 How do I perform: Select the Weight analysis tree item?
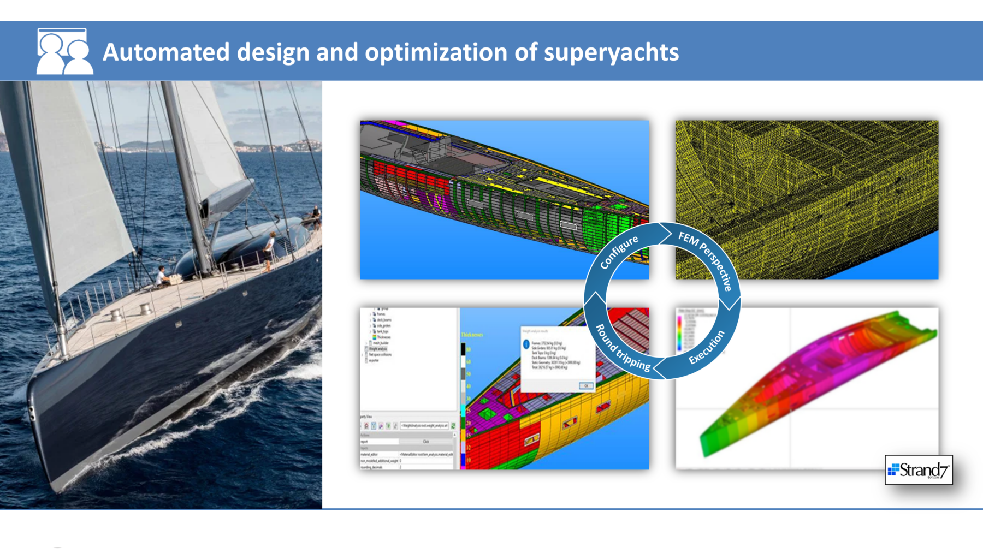(378, 349)
